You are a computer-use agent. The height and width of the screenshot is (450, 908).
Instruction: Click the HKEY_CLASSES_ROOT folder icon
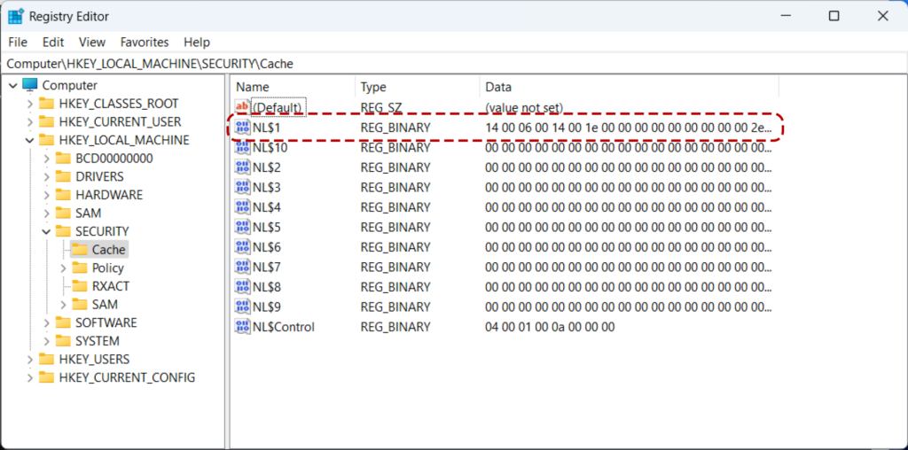coord(46,104)
